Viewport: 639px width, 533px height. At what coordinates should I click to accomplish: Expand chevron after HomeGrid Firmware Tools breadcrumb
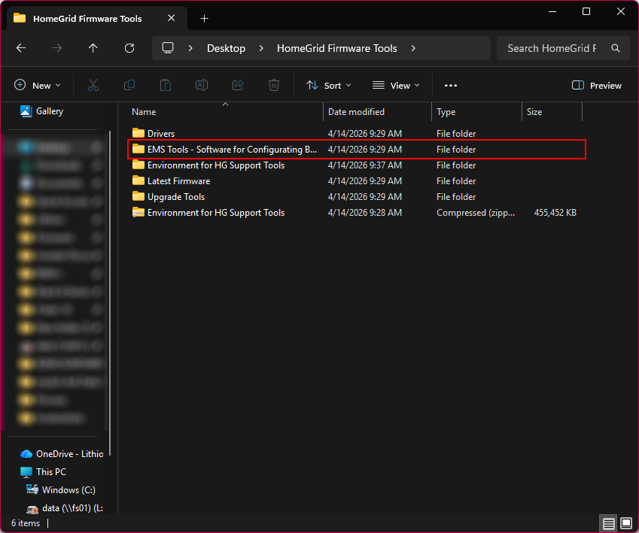[413, 48]
